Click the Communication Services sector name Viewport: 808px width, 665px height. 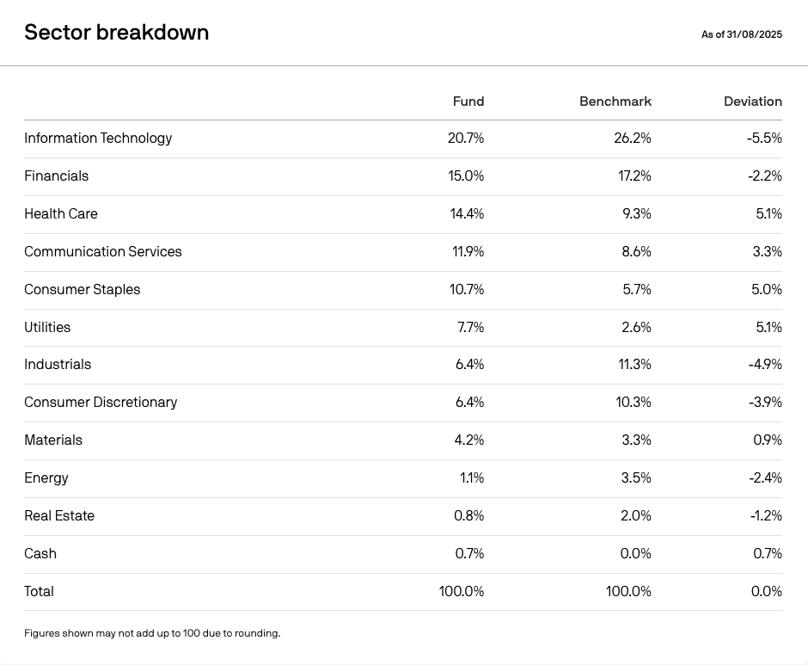point(103,252)
